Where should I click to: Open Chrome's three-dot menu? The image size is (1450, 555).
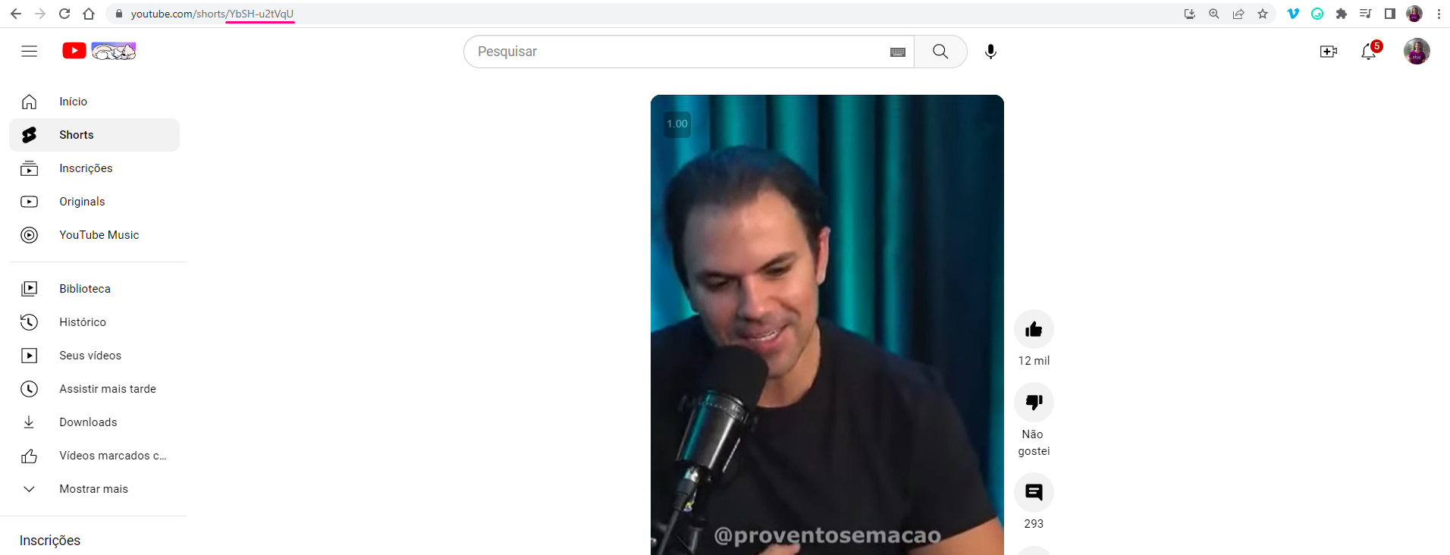click(x=1439, y=14)
